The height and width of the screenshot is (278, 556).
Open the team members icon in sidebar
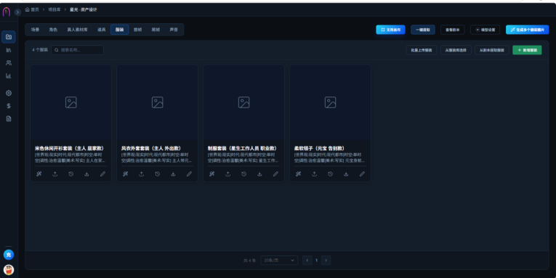coord(9,62)
